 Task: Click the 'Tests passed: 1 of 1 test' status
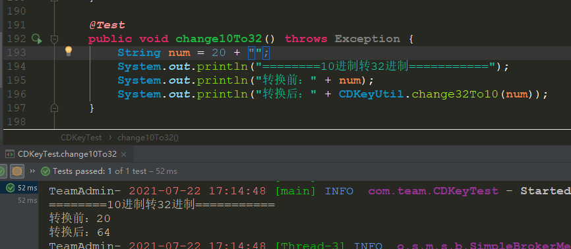[115, 171]
